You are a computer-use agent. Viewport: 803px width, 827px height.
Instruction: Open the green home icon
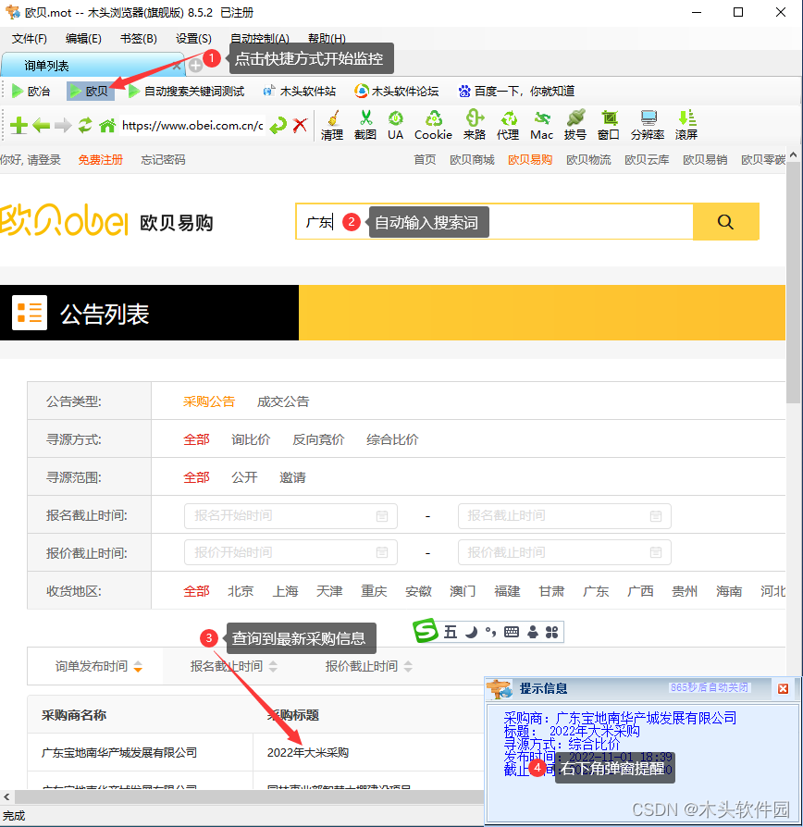pos(107,126)
